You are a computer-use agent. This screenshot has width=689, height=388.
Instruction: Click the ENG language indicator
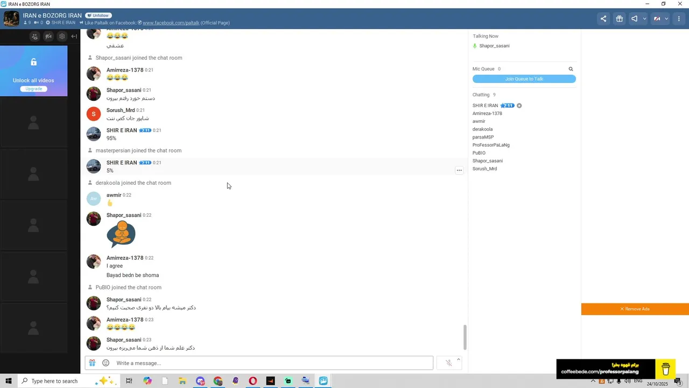point(638,381)
